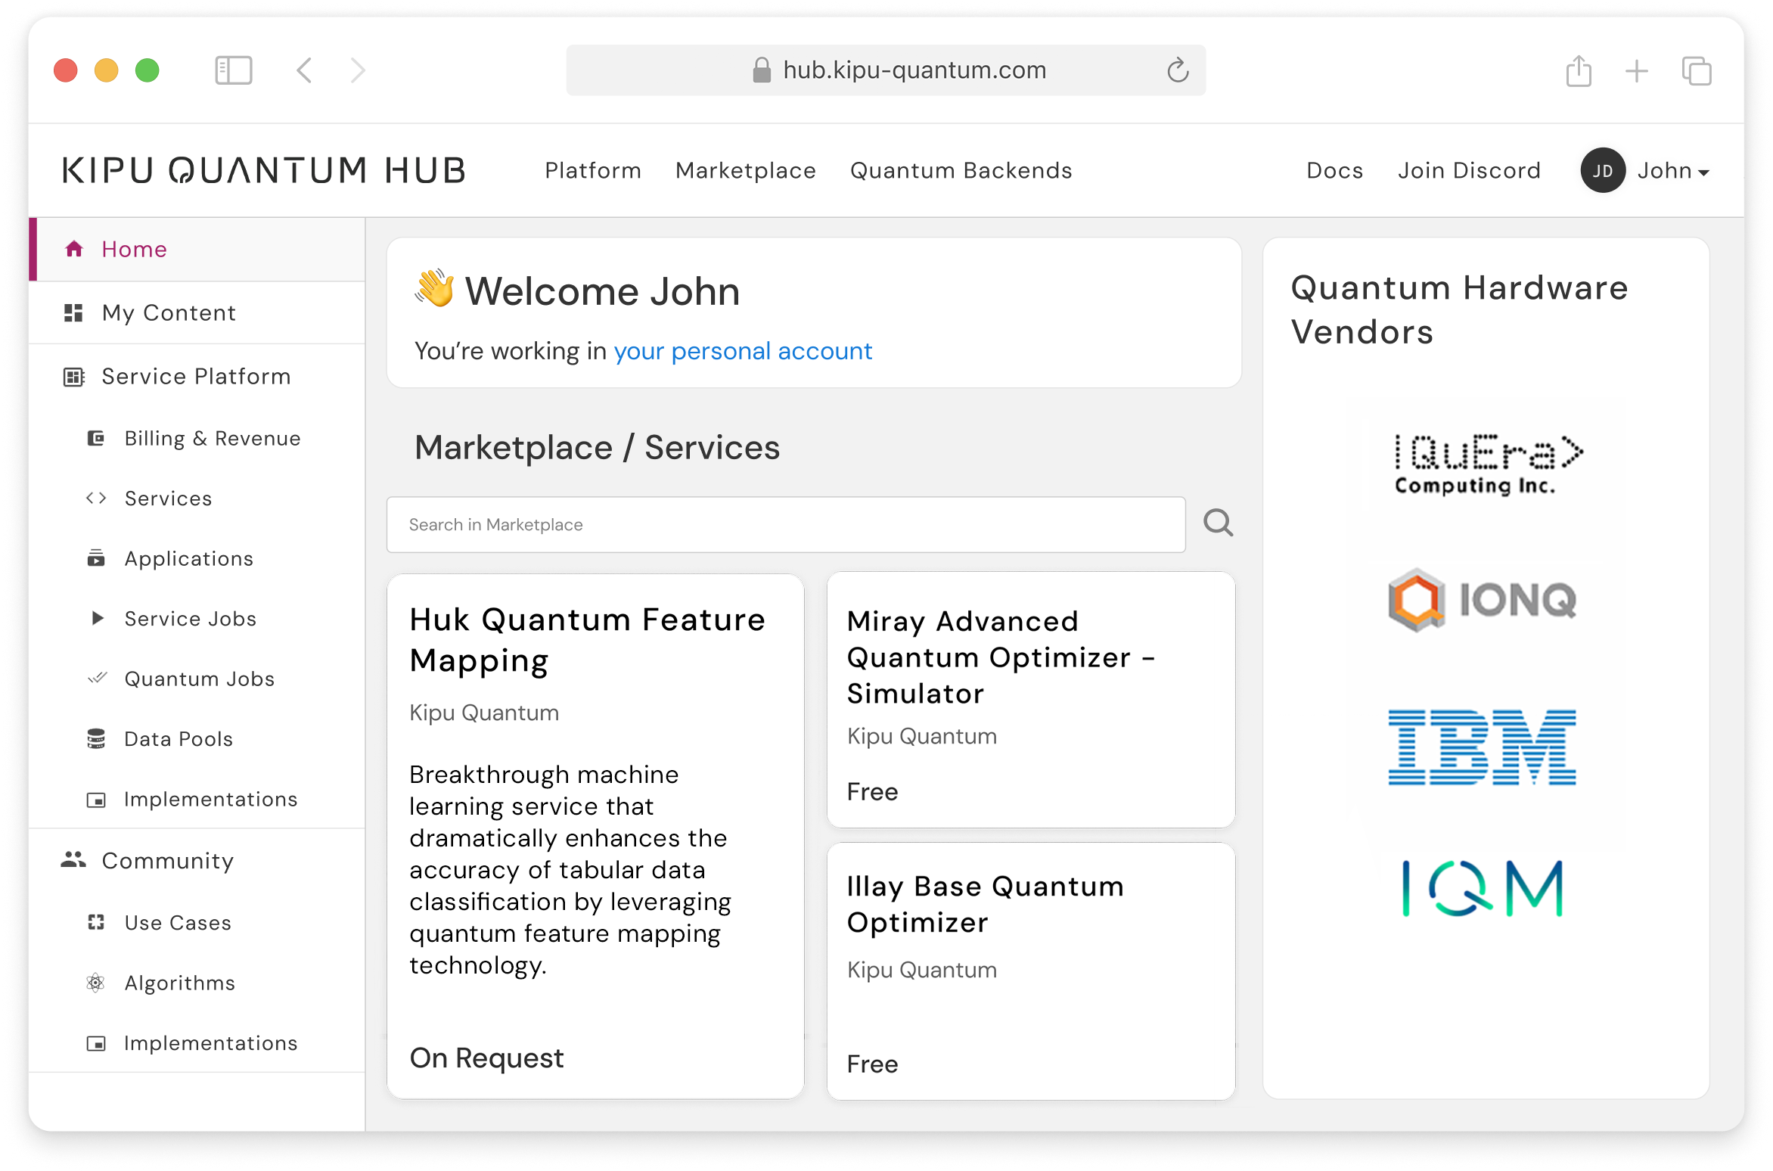Viewport: 1773px width, 1171px height.
Task: Focus the Search in Marketplace field
Action: click(785, 524)
